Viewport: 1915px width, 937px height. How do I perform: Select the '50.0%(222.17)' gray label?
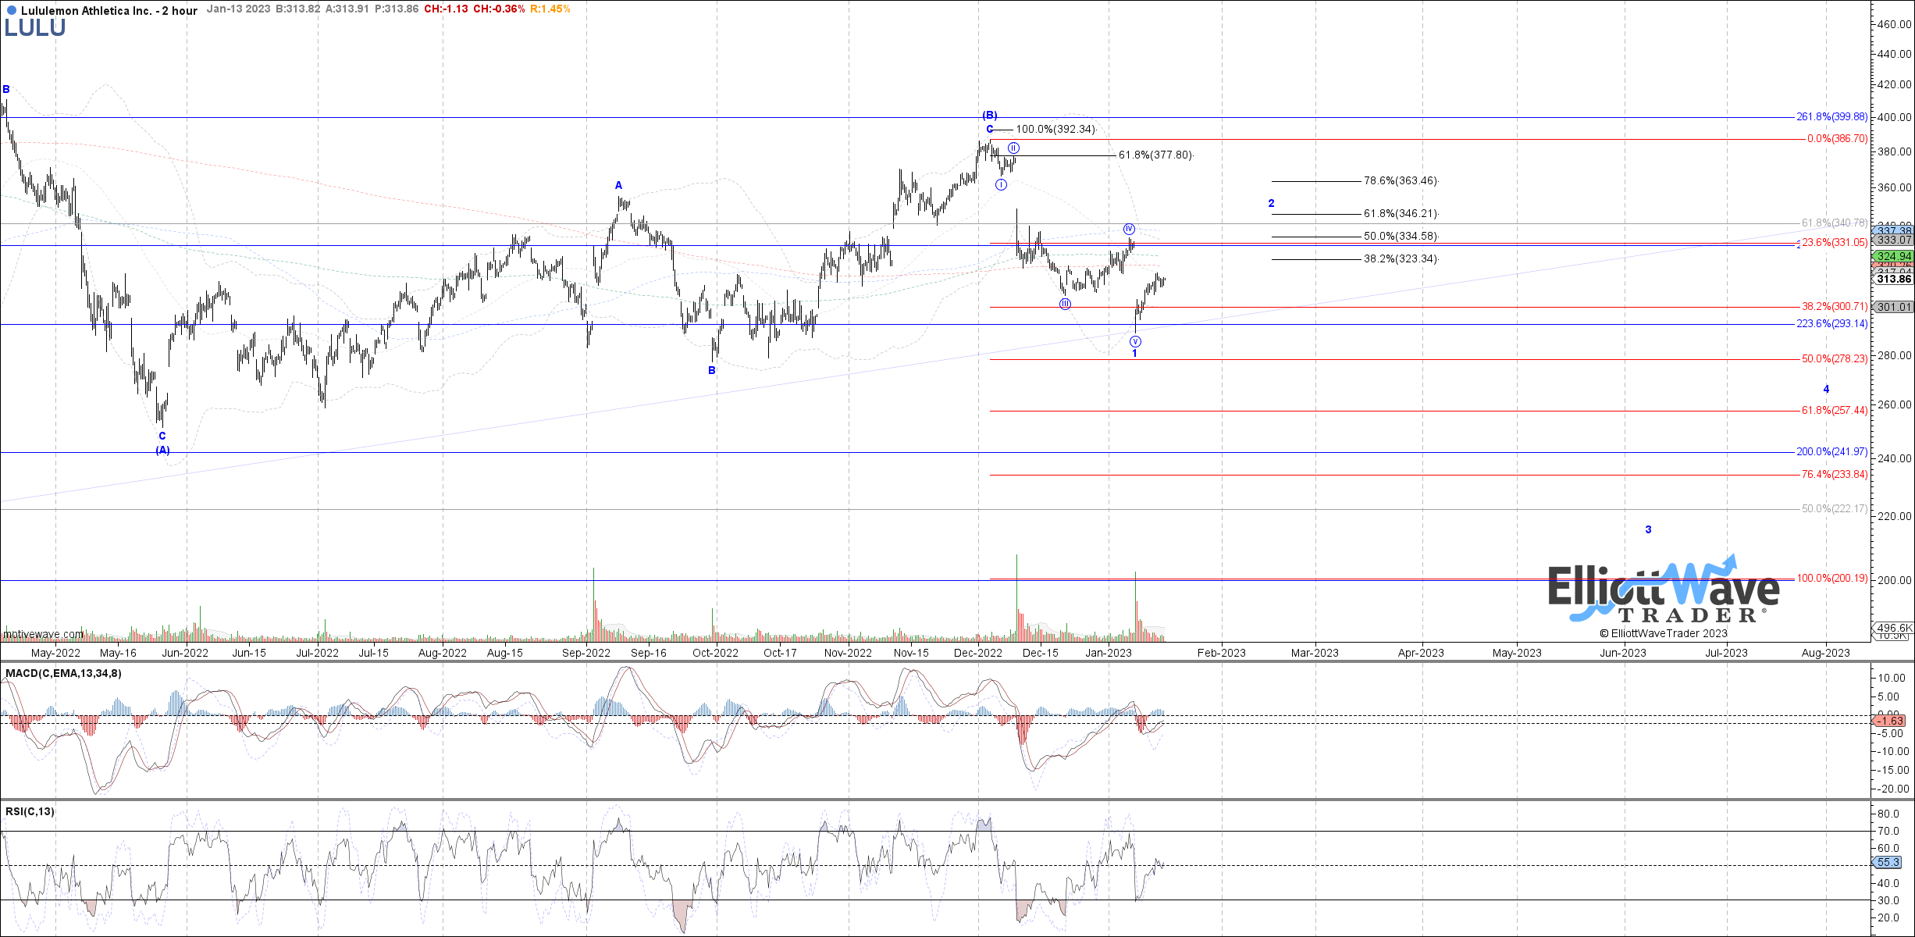[1835, 509]
